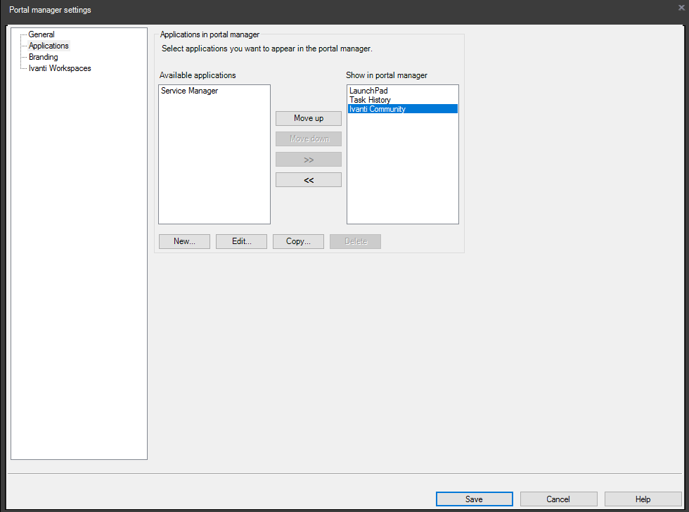This screenshot has width=689, height=512.
Task: Click the << button to remove application
Action: click(x=308, y=179)
